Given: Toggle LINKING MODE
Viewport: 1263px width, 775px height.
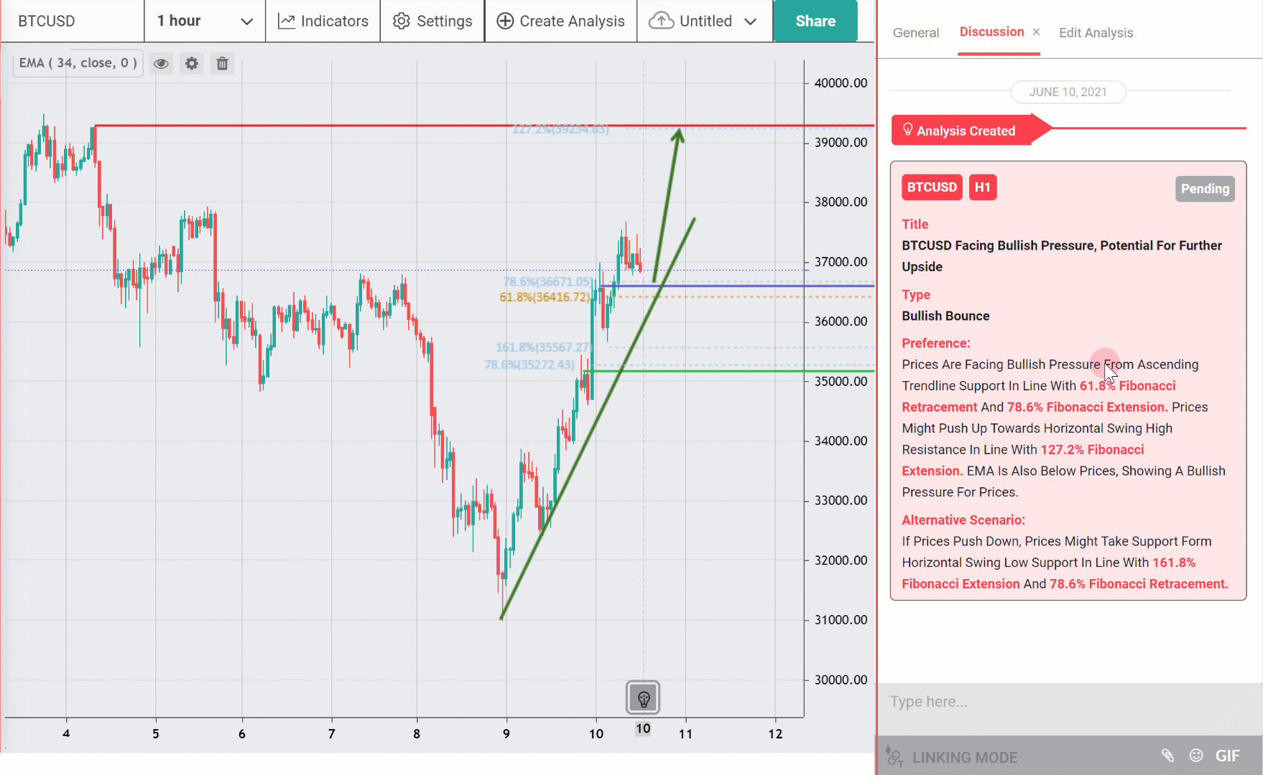Looking at the screenshot, I should coord(953,757).
